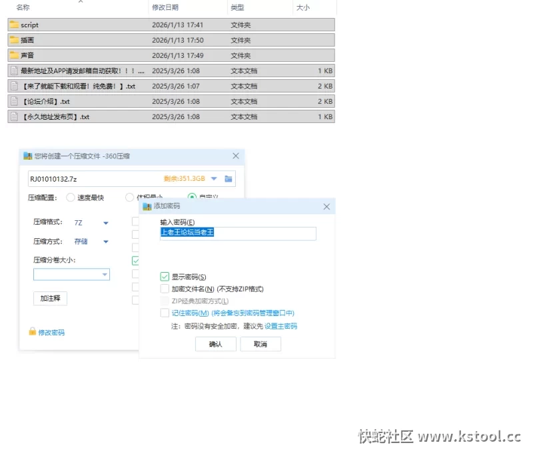Image resolution: width=533 pixels, height=469 pixels.
Task: Click the 添加密码 dialog title icon
Action: [147, 206]
